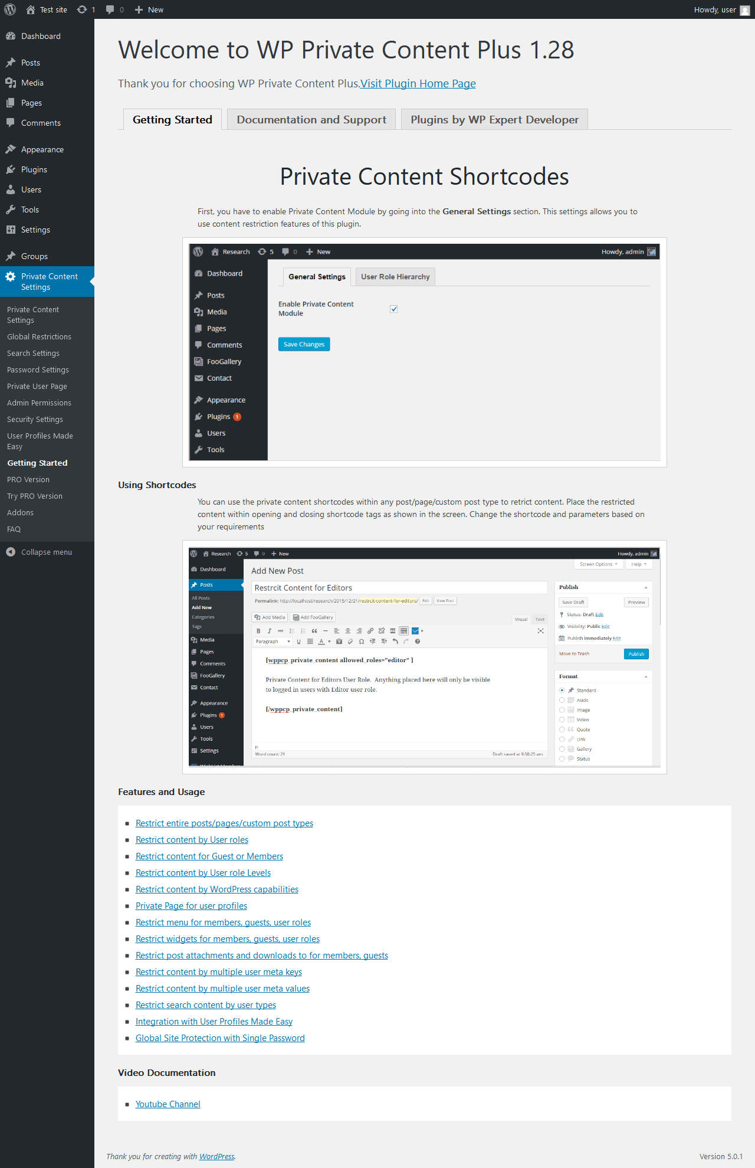Viewport: 755px width, 1168px height.
Task: Switch to Getting Started tab
Action: [172, 119]
